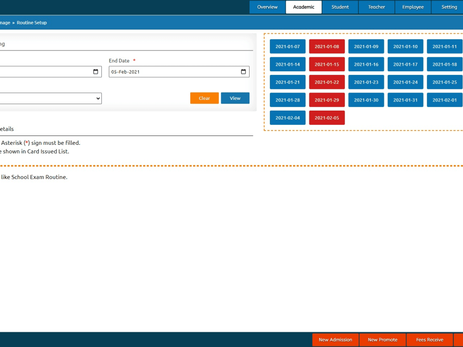
Task: Click the Academic tab
Action: click(303, 7)
